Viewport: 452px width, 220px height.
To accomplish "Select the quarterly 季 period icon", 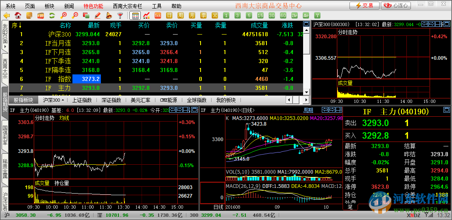I will (x=203, y=15).
